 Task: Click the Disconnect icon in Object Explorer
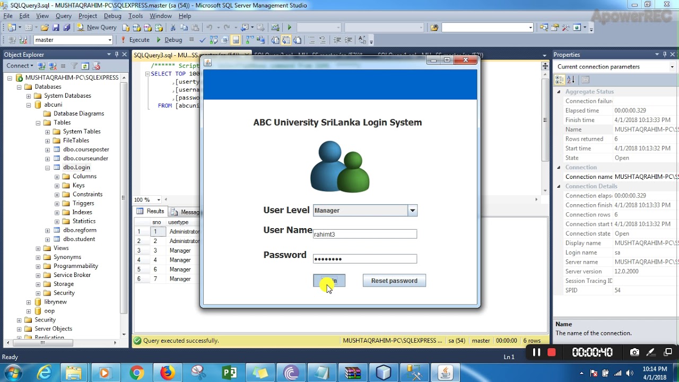pyautogui.click(x=52, y=66)
